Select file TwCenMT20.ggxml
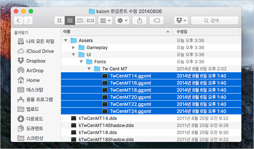The width and height of the screenshot is (254, 149). click(151, 97)
